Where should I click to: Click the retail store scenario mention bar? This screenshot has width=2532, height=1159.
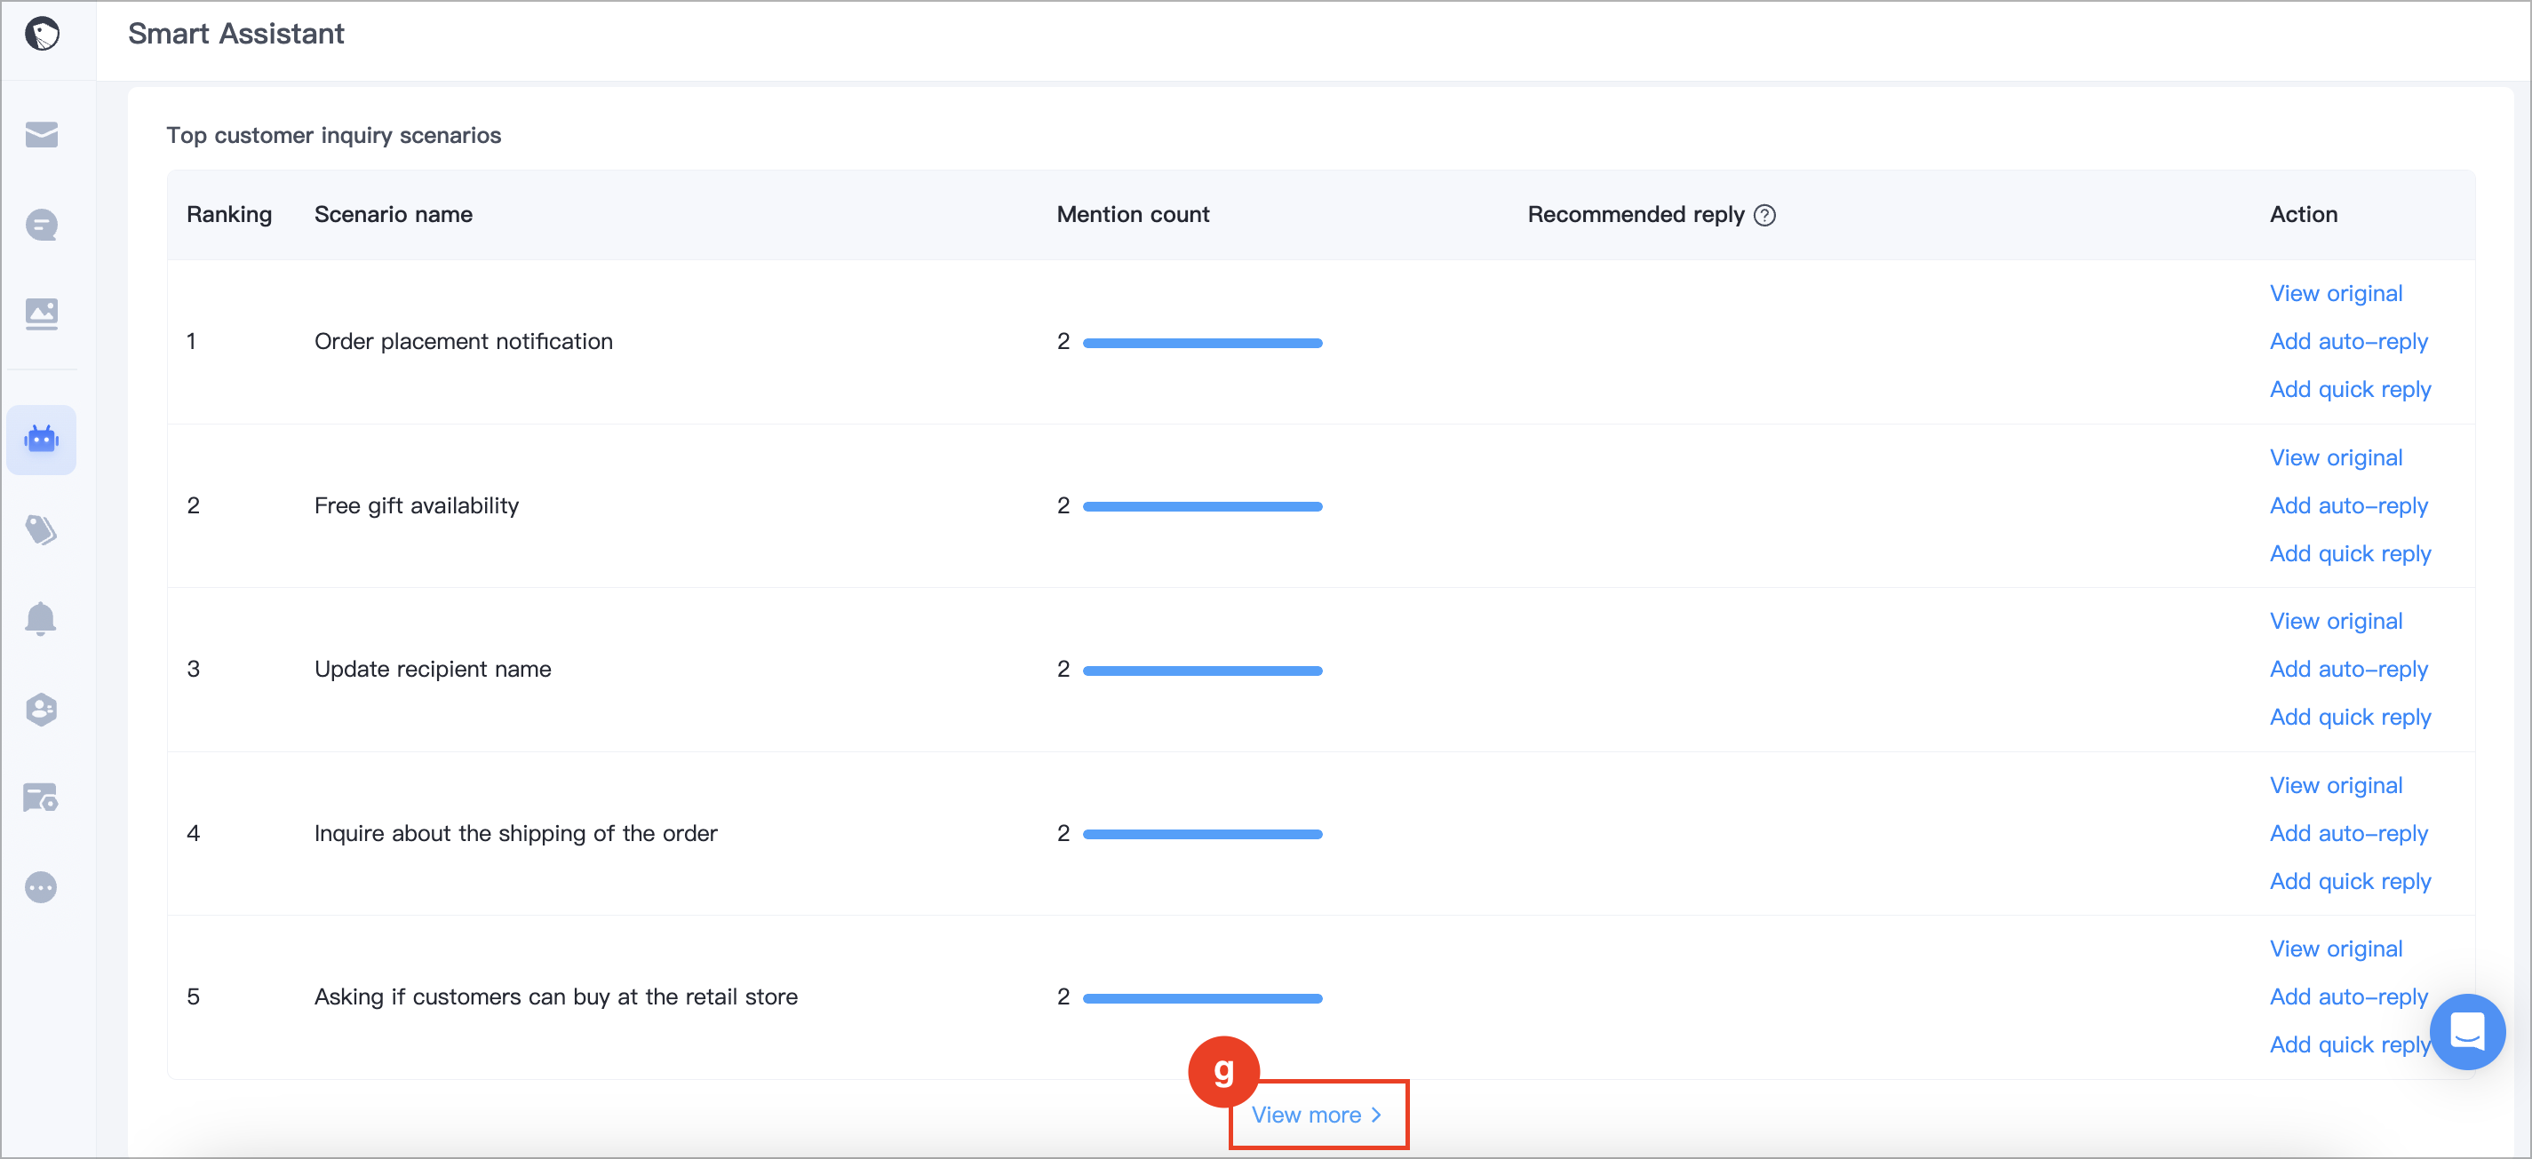click(1202, 998)
